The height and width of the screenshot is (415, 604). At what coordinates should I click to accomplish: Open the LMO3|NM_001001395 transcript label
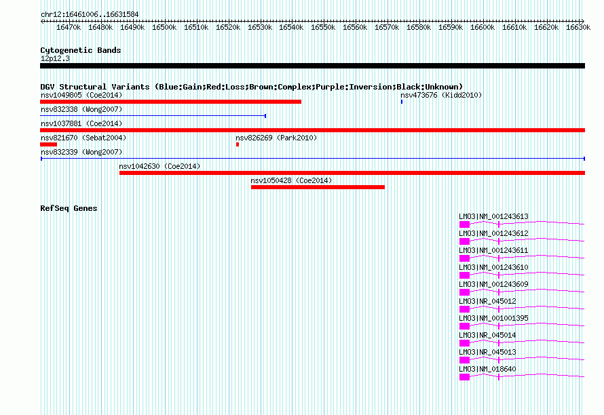coord(493,318)
